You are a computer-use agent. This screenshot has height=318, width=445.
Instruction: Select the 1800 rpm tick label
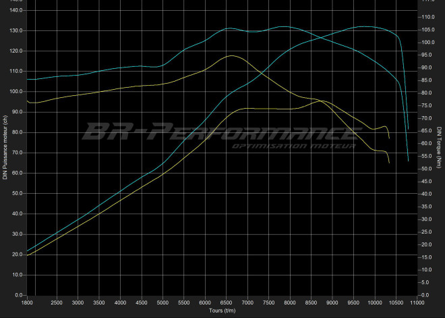[x=27, y=302]
